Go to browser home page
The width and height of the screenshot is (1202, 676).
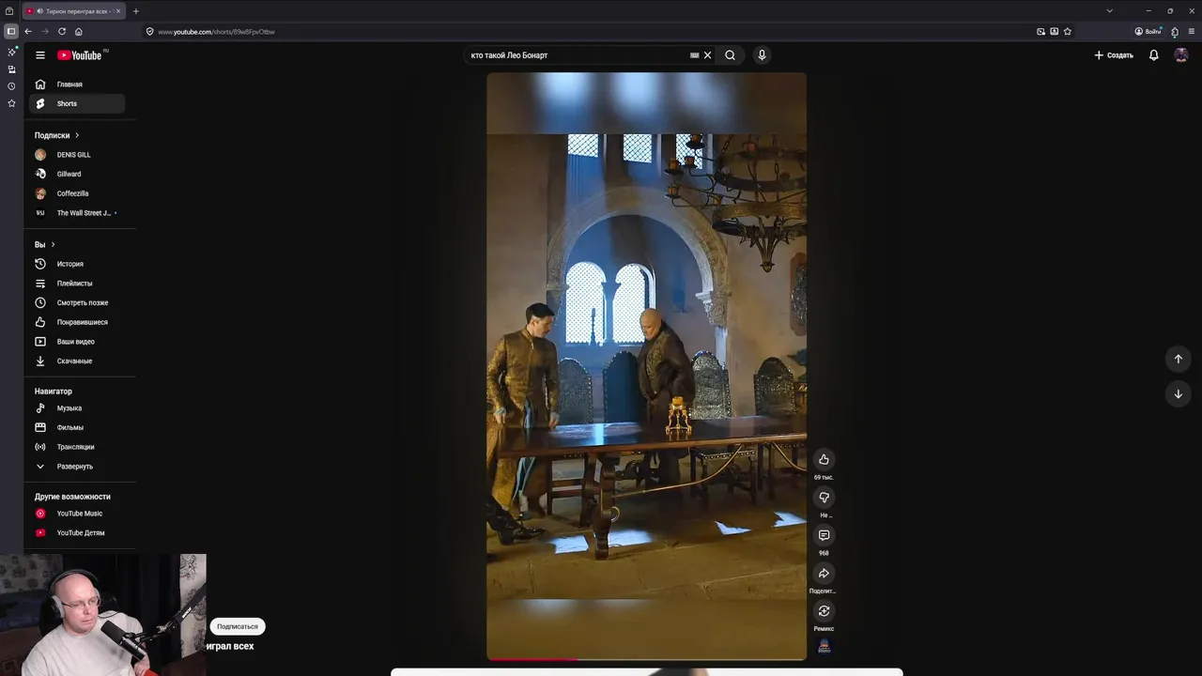(x=79, y=32)
